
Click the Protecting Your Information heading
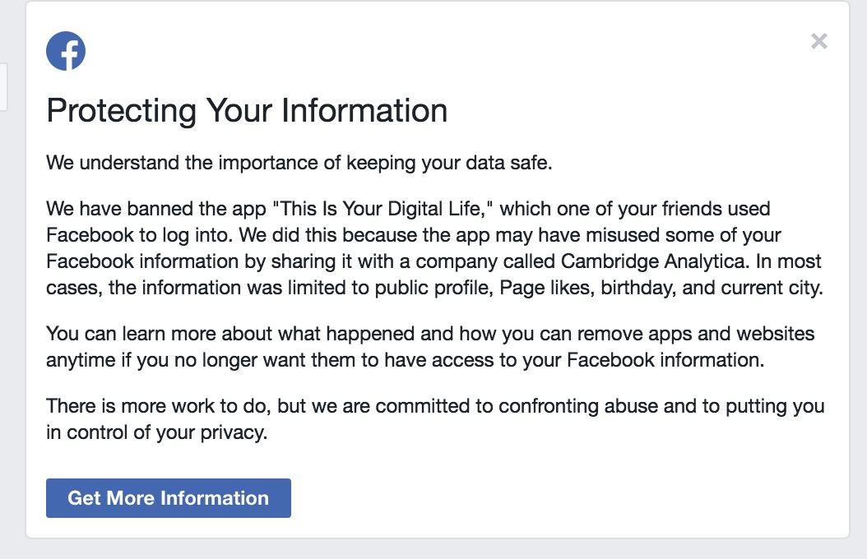[247, 110]
